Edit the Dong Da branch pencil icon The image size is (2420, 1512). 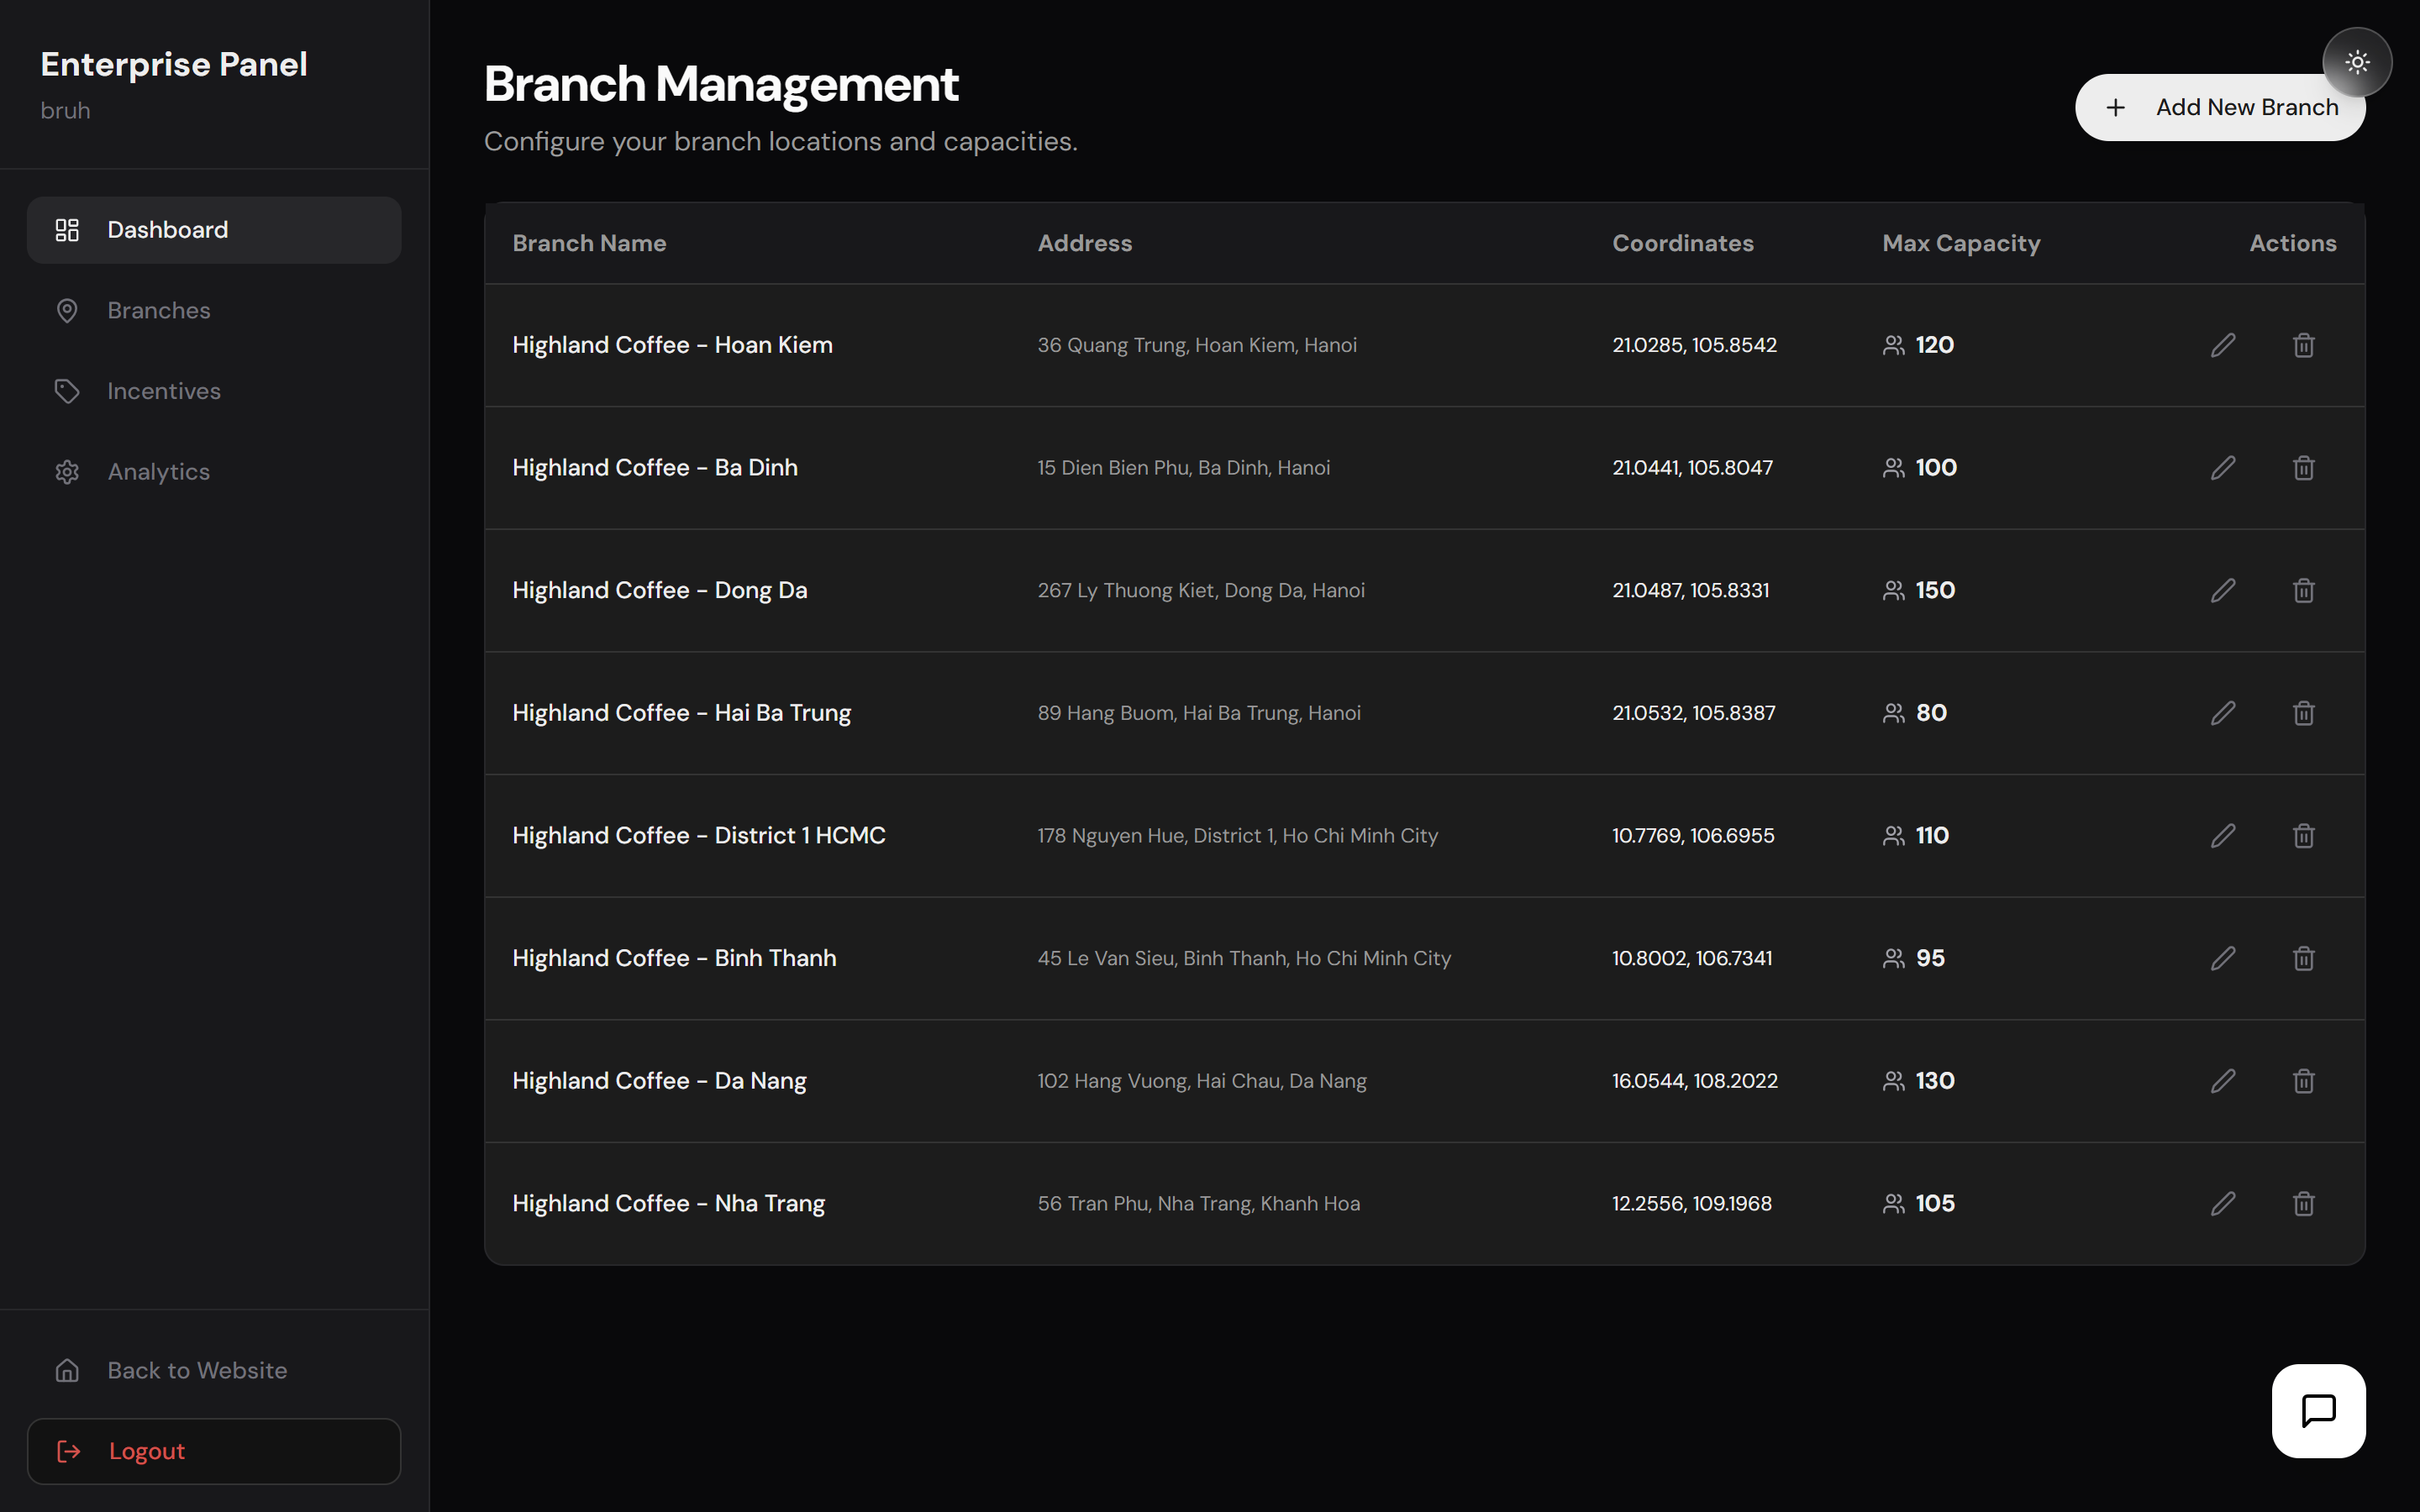[x=2222, y=590]
